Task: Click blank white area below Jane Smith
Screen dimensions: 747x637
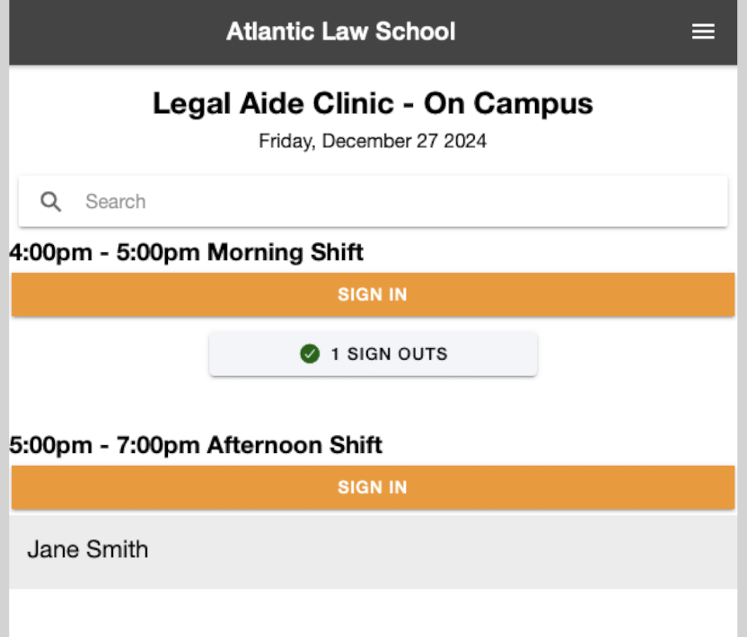Action: [x=373, y=614]
